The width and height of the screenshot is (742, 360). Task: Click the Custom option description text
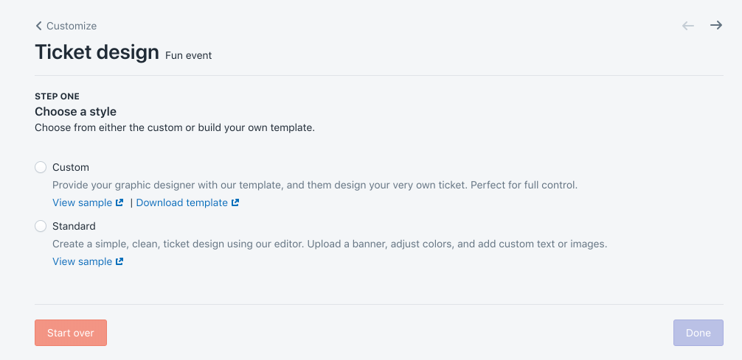click(x=315, y=185)
